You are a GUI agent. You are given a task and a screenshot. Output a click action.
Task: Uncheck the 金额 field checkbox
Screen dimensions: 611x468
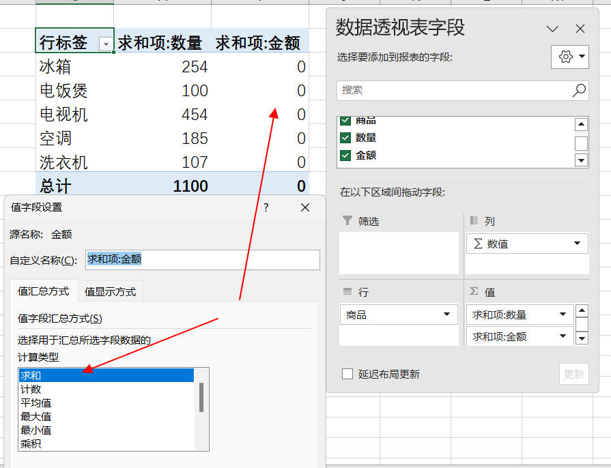[345, 156]
